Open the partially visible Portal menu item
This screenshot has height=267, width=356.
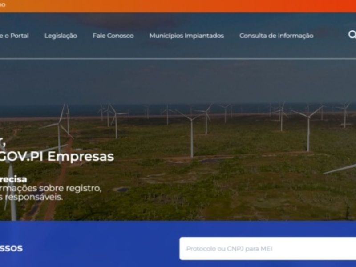pyautogui.click(x=14, y=36)
